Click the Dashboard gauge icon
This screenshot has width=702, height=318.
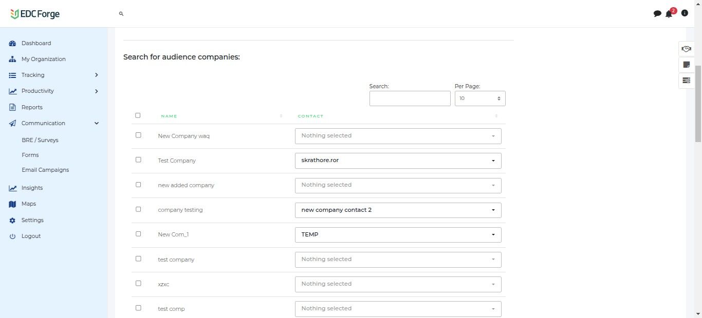13,44
